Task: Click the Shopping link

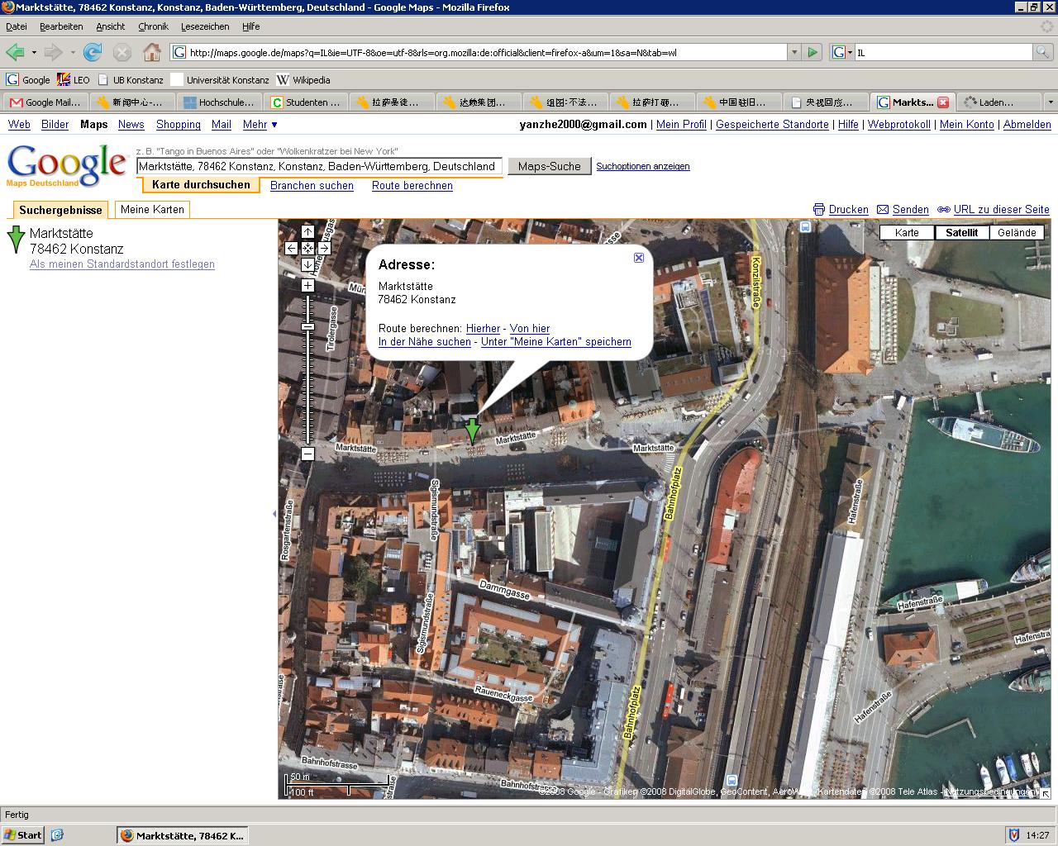Action: point(179,124)
